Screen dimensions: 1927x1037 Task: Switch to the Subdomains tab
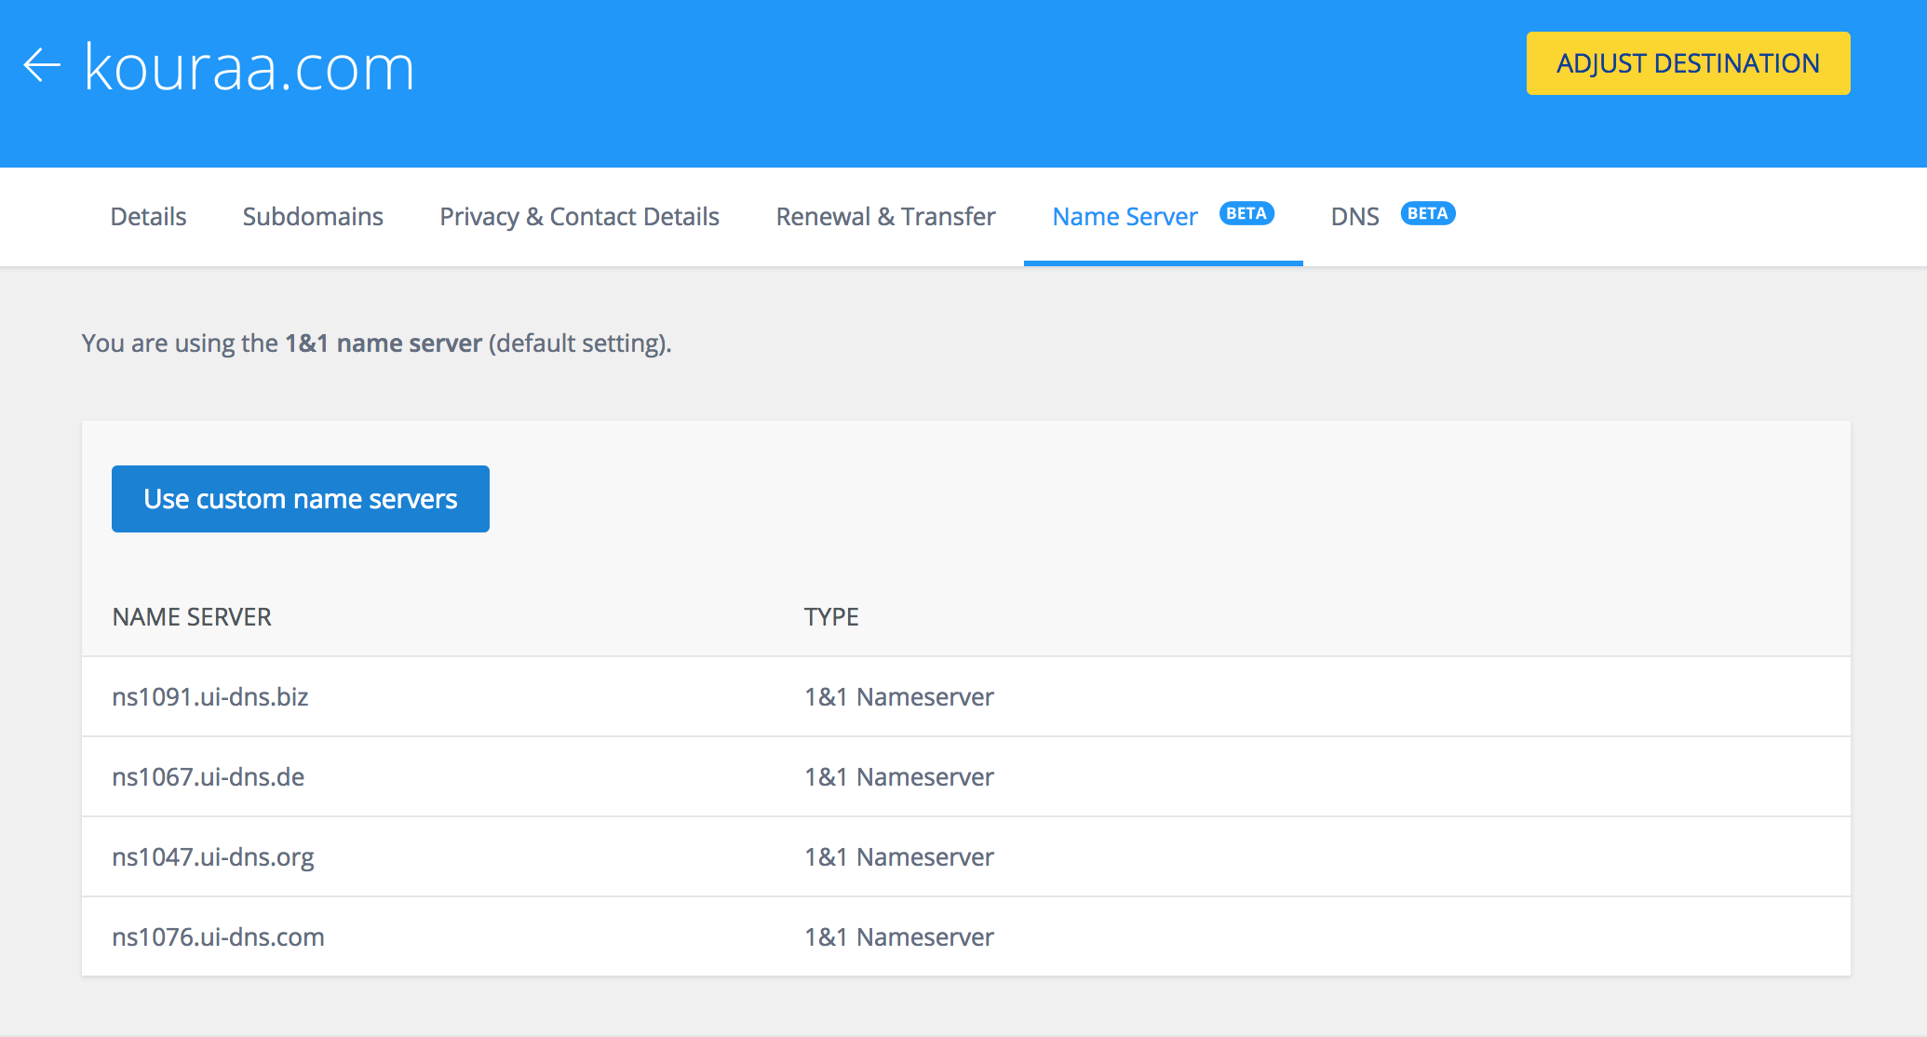(313, 217)
